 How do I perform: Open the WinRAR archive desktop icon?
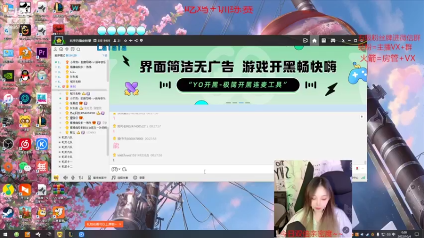(58, 190)
